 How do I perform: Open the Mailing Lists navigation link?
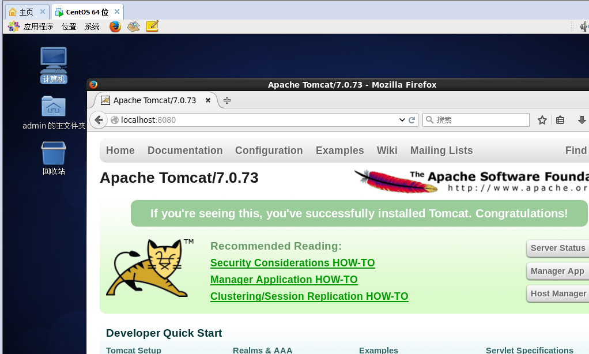pos(441,150)
